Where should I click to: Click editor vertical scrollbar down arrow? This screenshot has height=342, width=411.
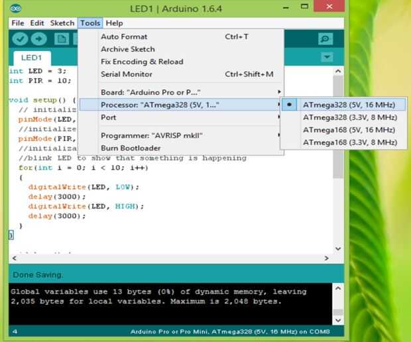point(338,249)
